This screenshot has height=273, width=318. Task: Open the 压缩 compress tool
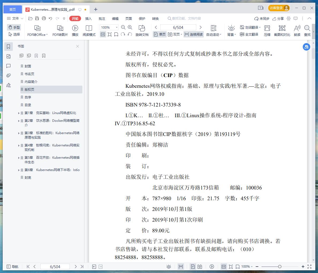pos(267,31)
